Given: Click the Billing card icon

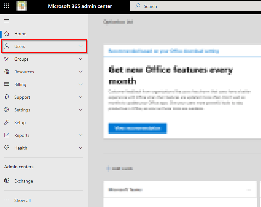Looking at the screenshot, I should (7, 84).
